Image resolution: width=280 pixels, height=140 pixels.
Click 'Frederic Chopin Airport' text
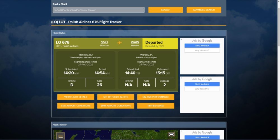coord(147,58)
